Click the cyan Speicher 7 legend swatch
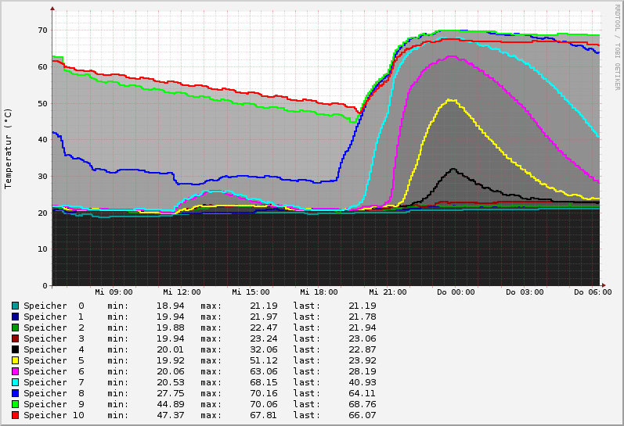This screenshot has height=426, width=624. 15,382
